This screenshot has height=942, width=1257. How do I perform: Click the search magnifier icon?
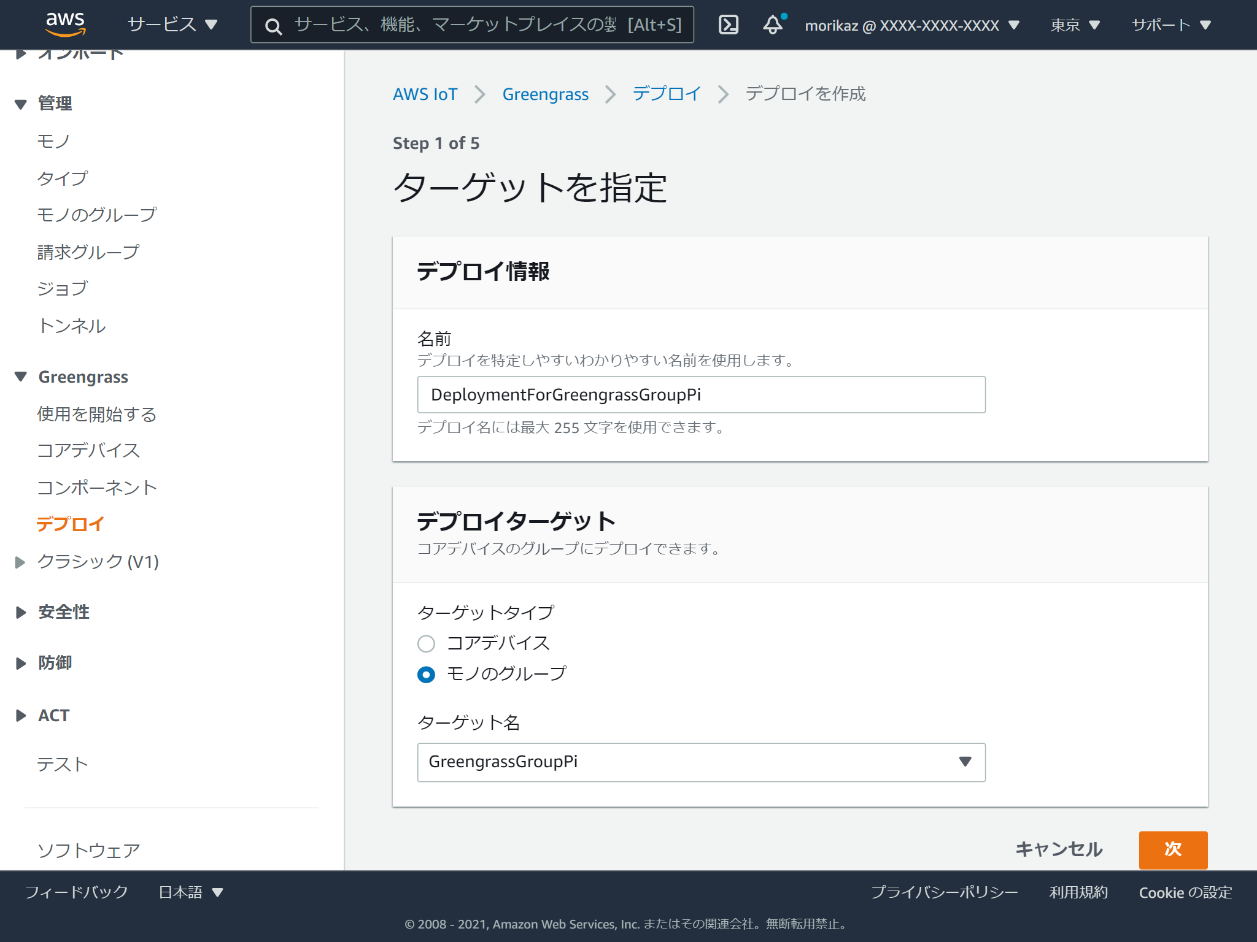pyautogui.click(x=273, y=26)
